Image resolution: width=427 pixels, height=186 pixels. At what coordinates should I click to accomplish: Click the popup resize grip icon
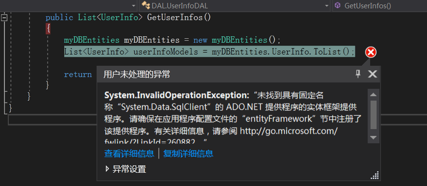pyautogui.click(x=375, y=176)
